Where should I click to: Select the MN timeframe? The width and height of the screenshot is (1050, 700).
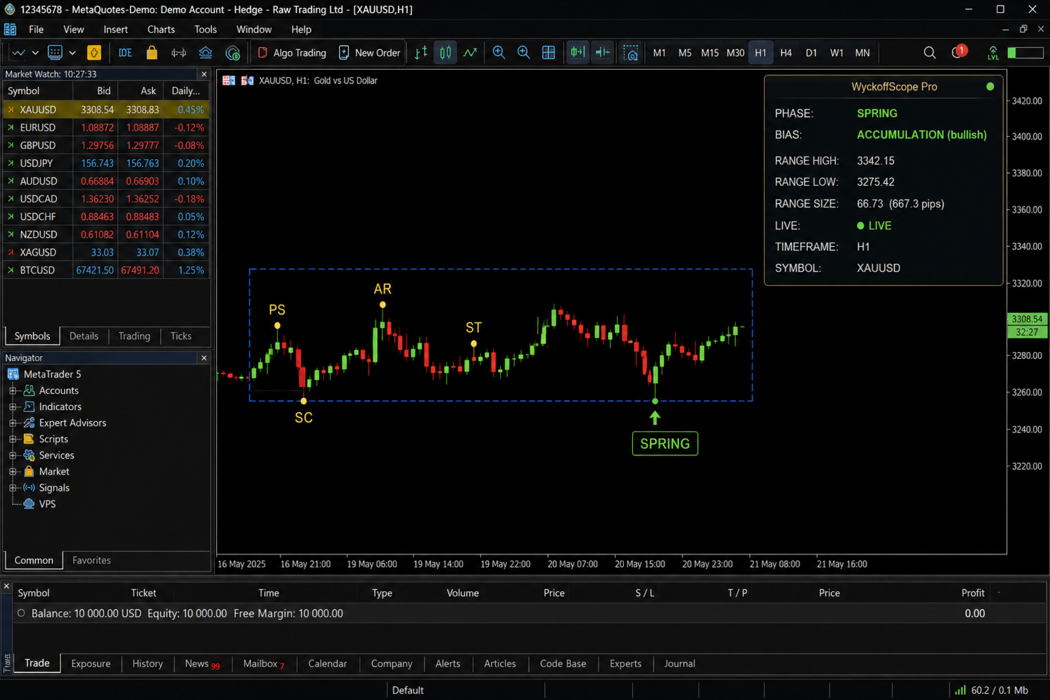click(863, 53)
